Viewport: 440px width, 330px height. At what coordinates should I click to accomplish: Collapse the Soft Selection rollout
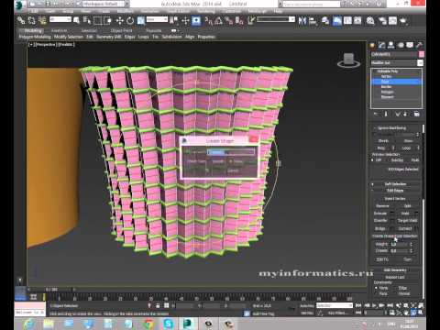(x=395, y=184)
